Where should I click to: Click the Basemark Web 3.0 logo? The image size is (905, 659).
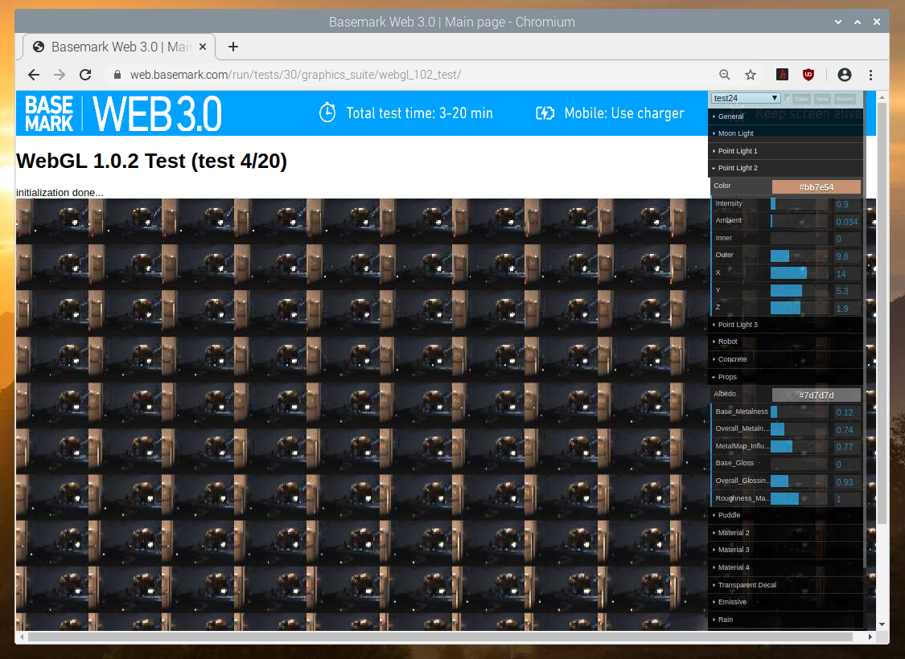123,113
